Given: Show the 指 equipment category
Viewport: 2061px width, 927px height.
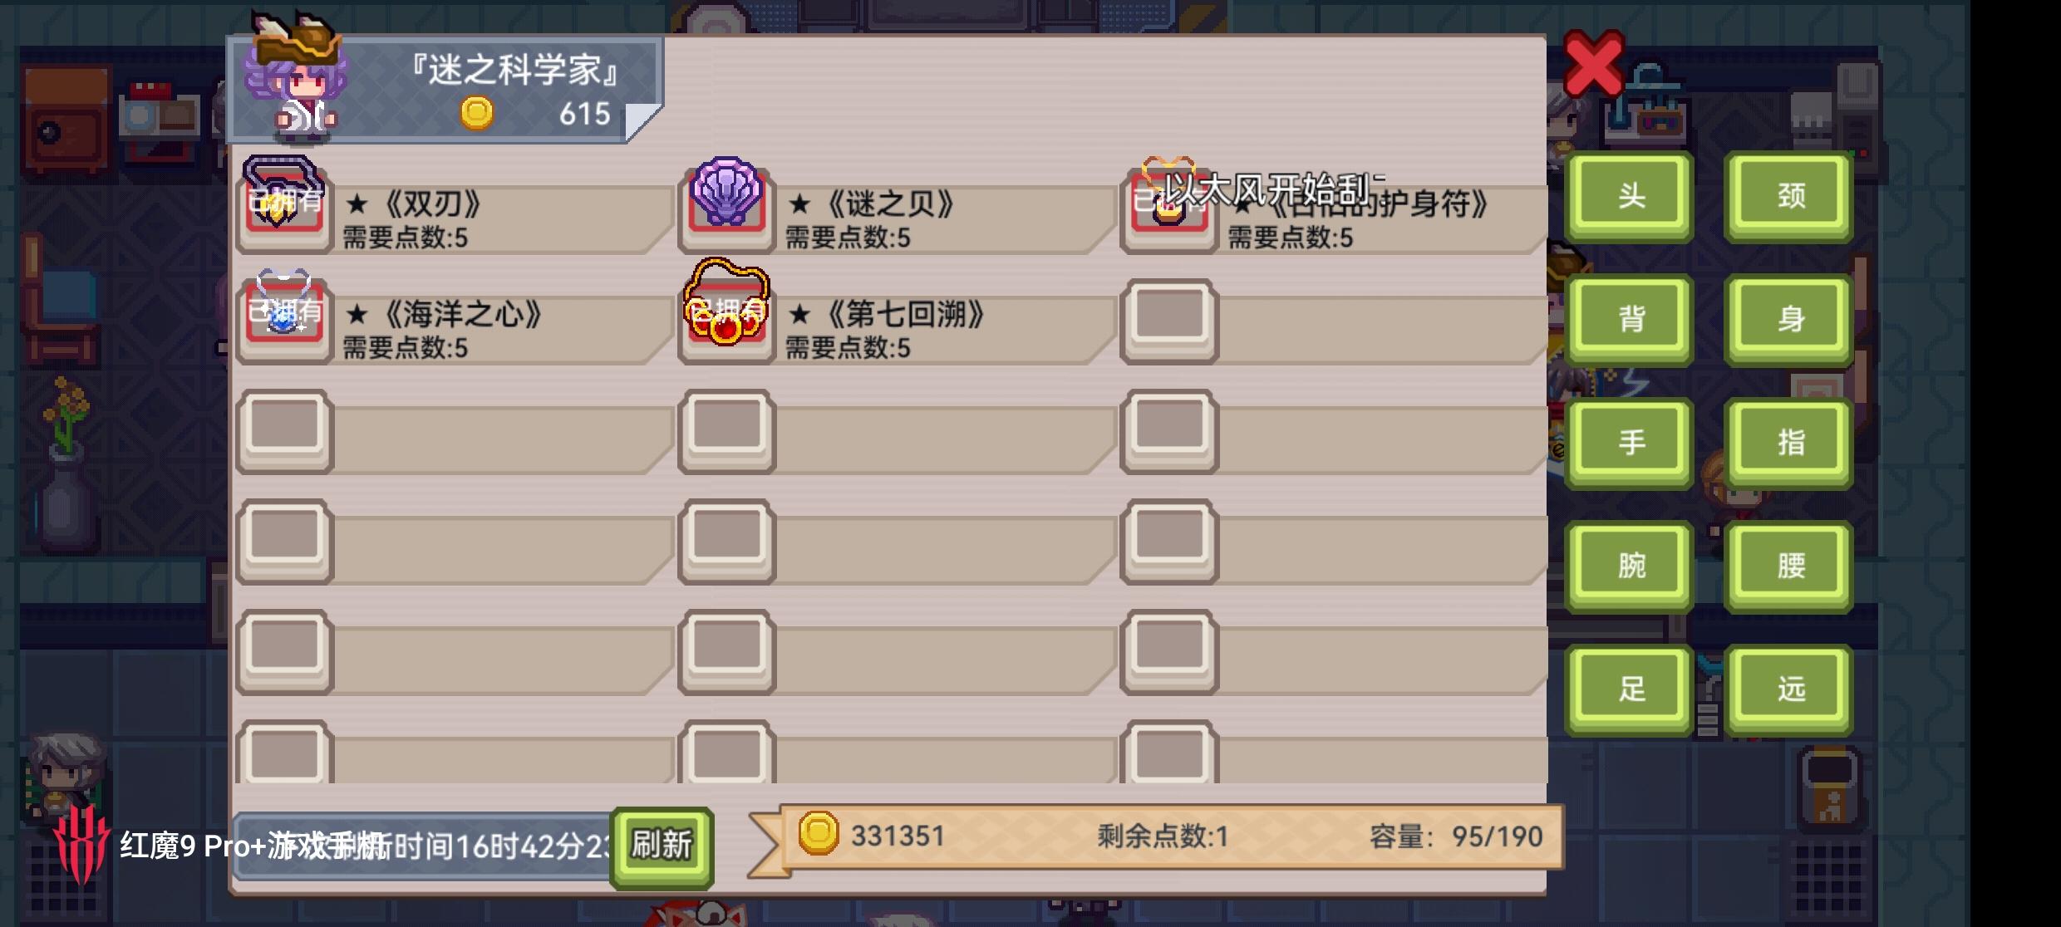Looking at the screenshot, I should pyautogui.click(x=1789, y=442).
